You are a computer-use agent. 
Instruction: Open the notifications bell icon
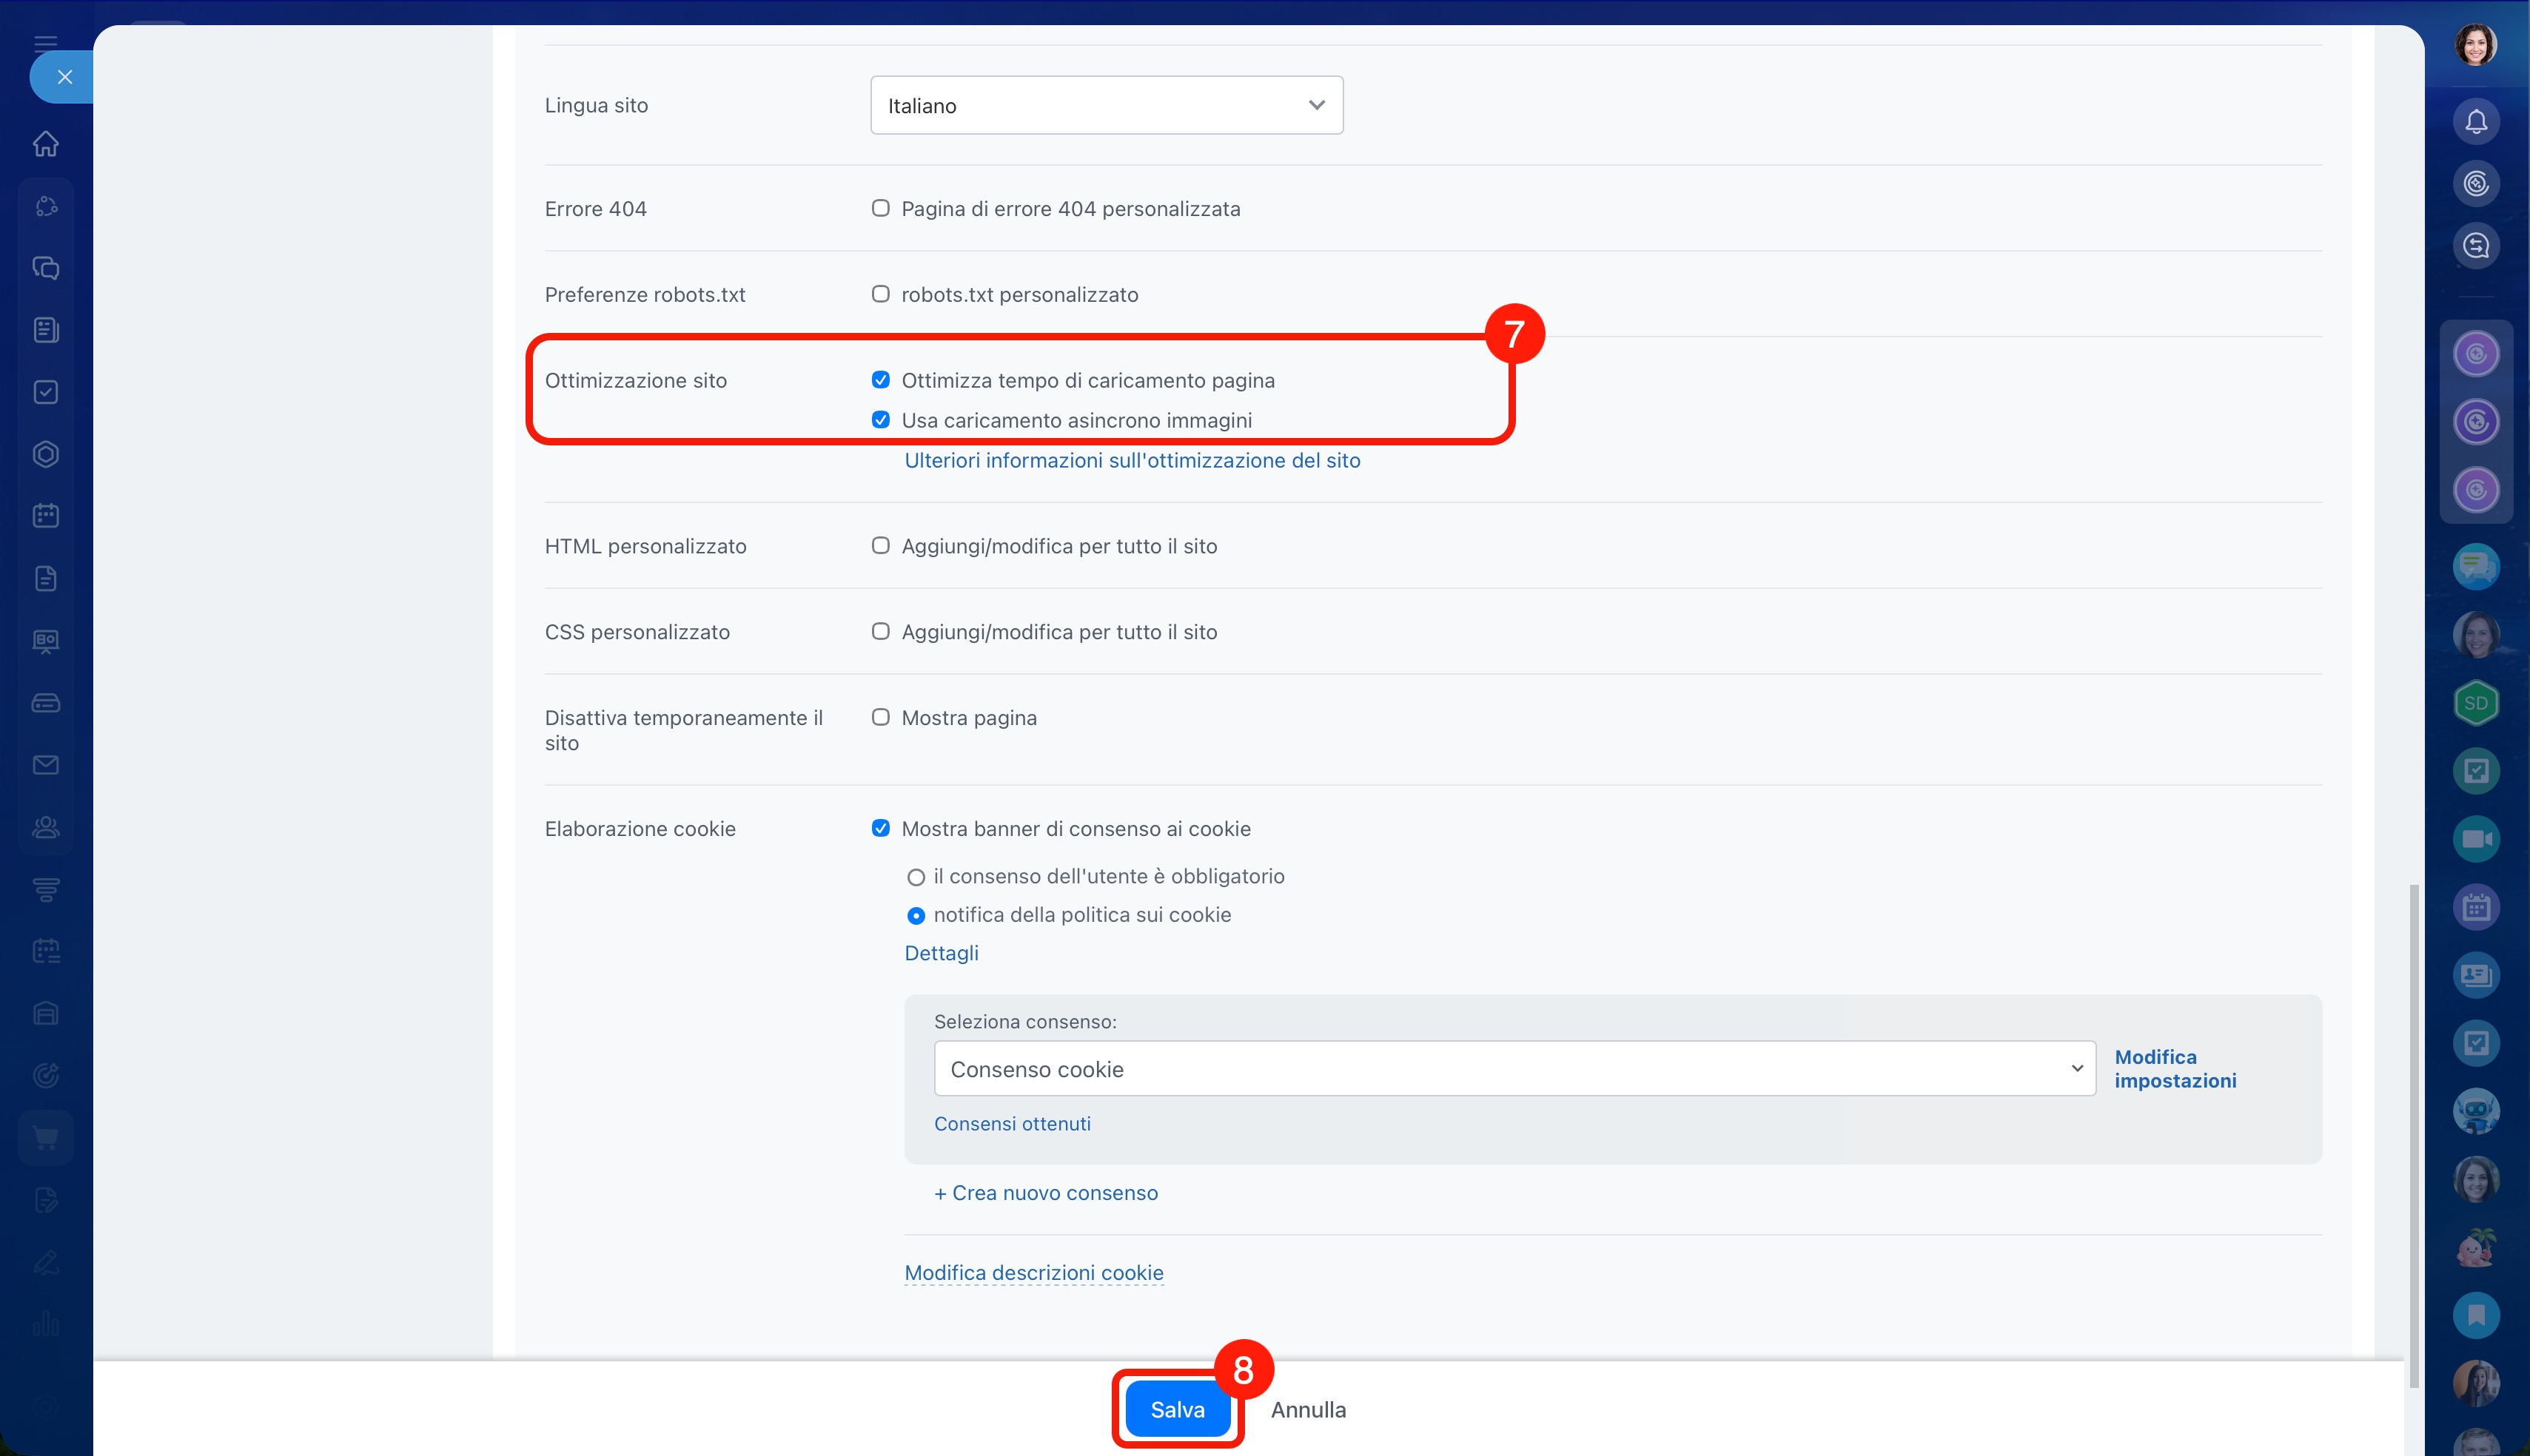click(x=2476, y=122)
